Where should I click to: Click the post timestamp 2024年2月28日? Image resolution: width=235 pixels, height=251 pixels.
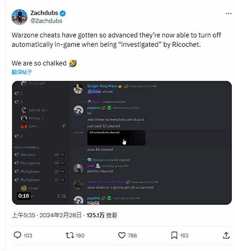point(61,215)
